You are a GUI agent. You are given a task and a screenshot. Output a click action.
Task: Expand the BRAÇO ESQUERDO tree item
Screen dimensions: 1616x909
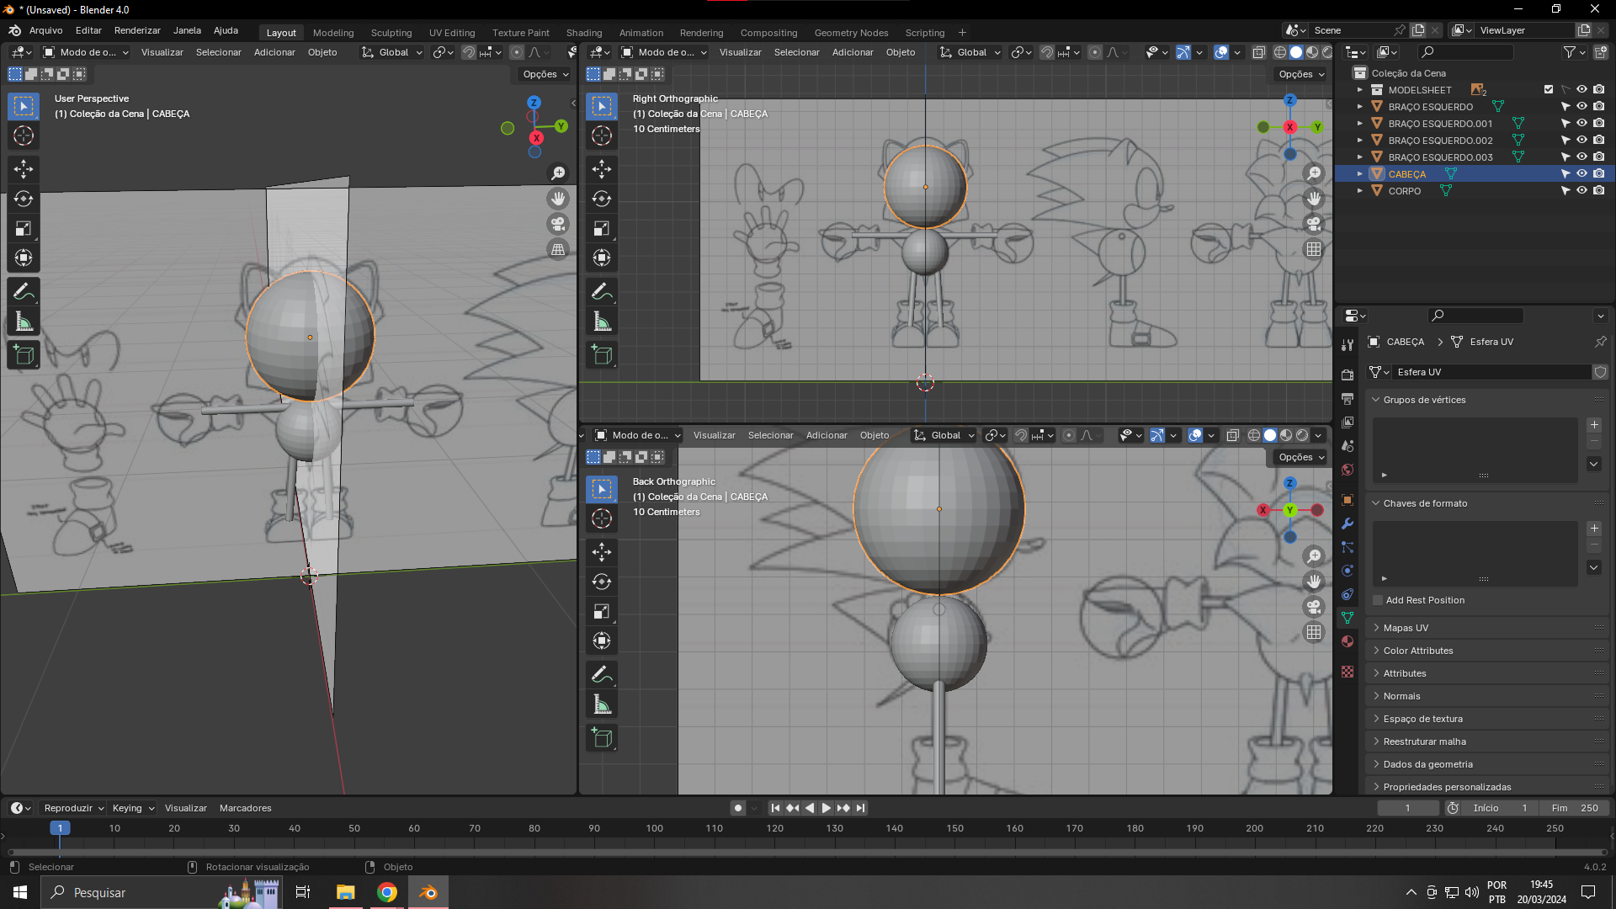[x=1359, y=107]
